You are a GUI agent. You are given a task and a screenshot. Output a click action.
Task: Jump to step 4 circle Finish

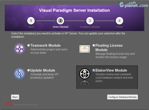(x=119, y=21)
